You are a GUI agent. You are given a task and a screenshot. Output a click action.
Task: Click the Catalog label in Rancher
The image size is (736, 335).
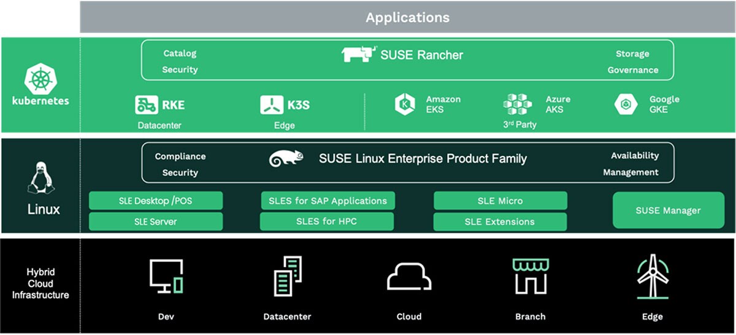[x=180, y=53]
